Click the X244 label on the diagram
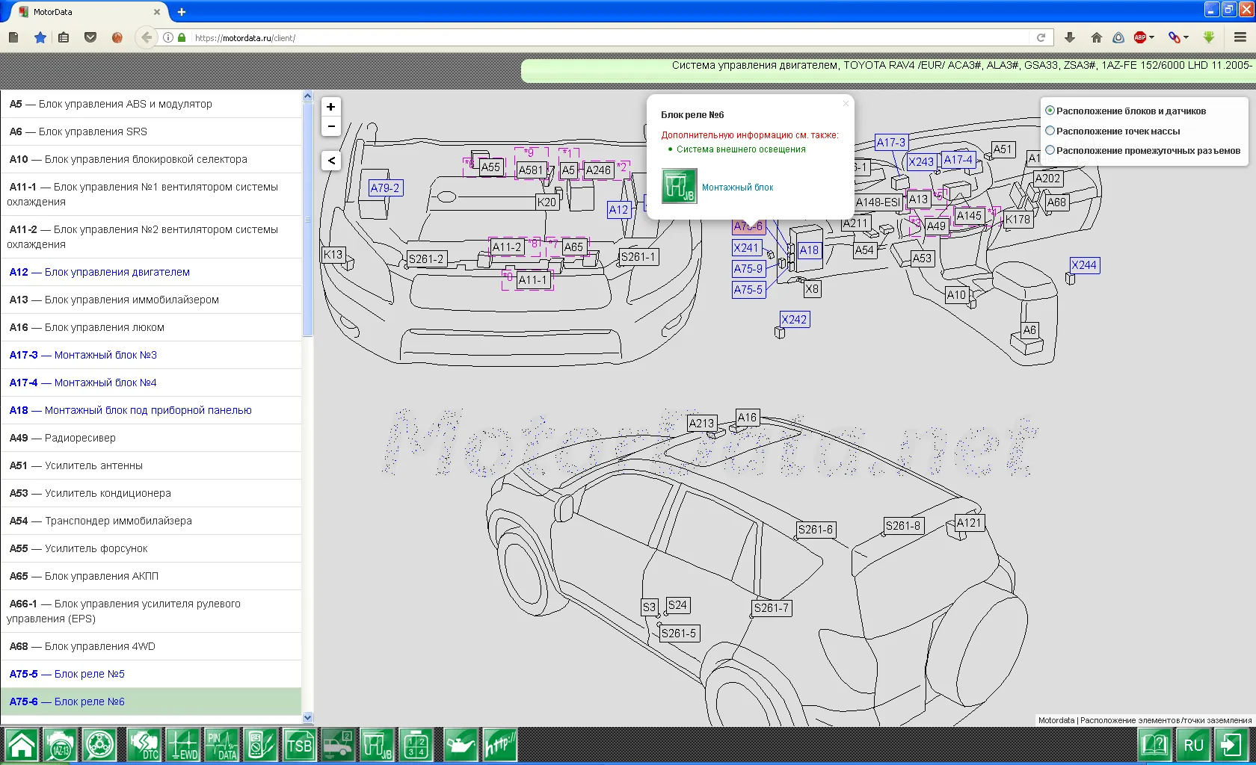Screen dimensions: 1256x765 click(1084, 265)
